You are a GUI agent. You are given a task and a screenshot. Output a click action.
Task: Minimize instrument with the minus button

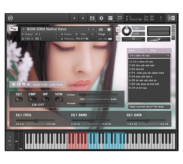173,31
